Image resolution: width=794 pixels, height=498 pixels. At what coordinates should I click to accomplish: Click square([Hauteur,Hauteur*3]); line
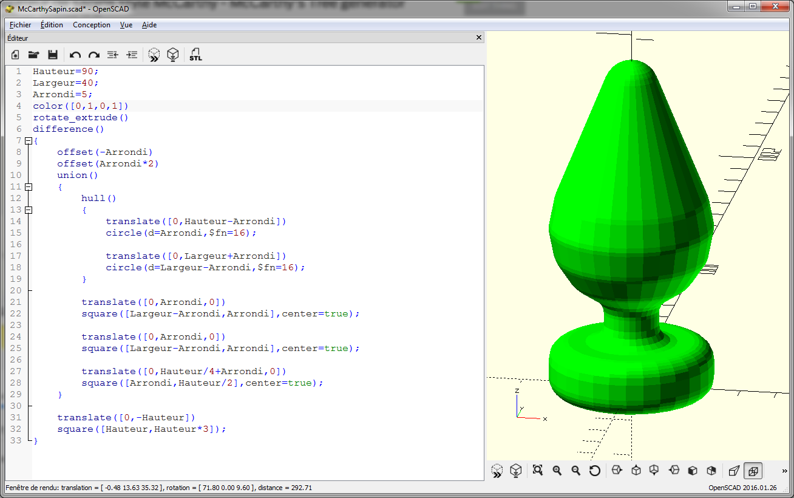[141, 429]
